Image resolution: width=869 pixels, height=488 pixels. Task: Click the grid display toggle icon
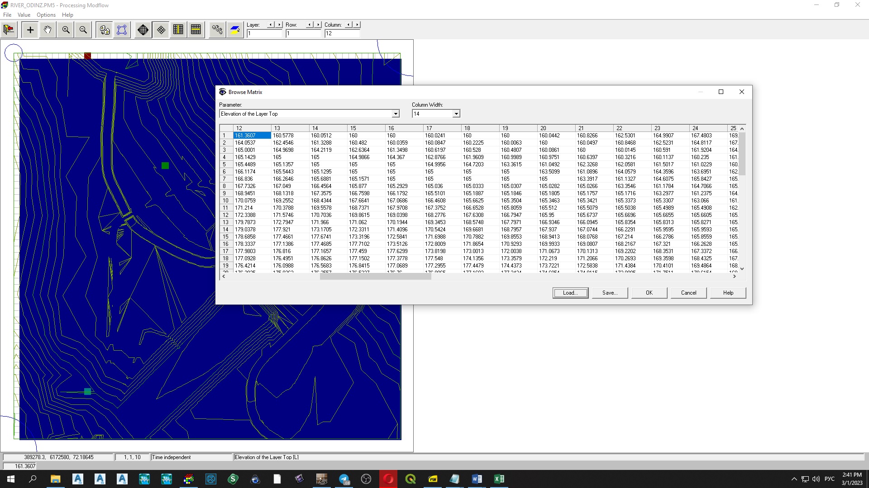pos(161,29)
